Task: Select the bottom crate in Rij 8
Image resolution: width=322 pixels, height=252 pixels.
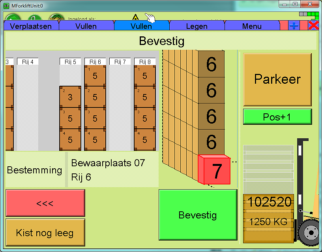Action: (x=145, y=139)
